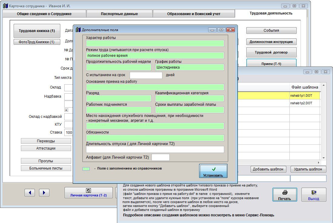Click the Удалить шаблон button

click(x=308, y=169)
